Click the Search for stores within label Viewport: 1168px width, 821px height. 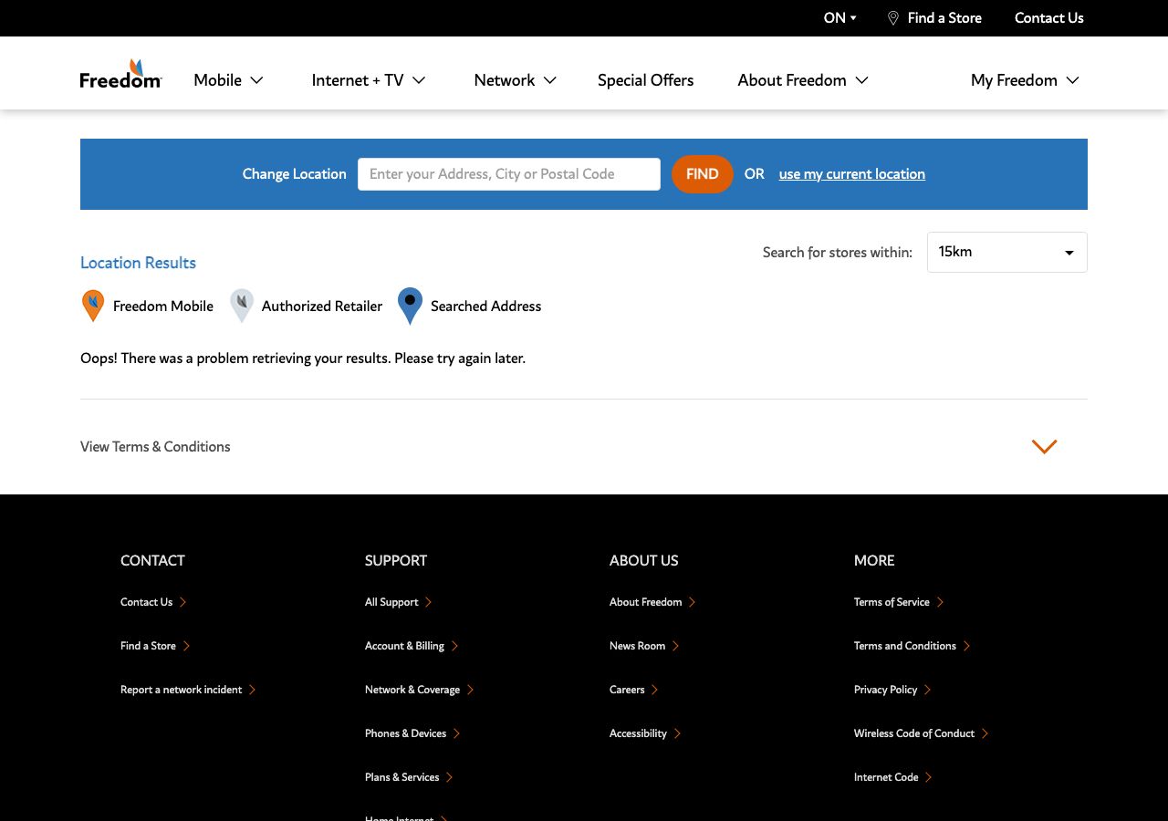838,253
